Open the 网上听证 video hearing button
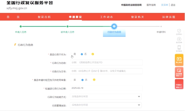The height and width of the screenshot is (111, 185). click(179, 60)
